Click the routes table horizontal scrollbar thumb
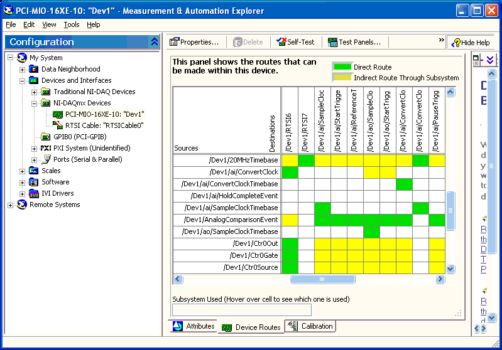This screenshot has height=350, width=502. pos(322,279)
